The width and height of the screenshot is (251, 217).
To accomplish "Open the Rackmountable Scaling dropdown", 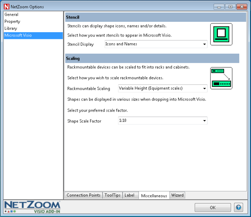I will 163,88.
